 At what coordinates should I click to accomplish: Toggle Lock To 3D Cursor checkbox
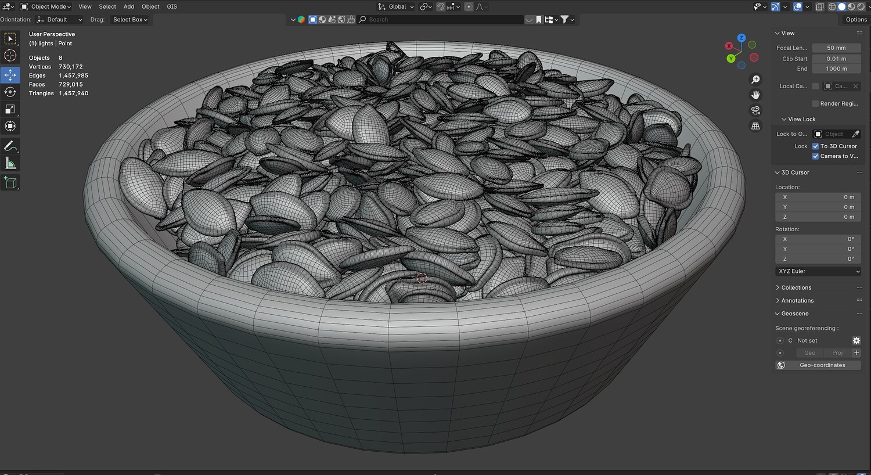point(815,146)
